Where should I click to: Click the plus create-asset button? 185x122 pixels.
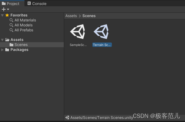tap(4, 9)
